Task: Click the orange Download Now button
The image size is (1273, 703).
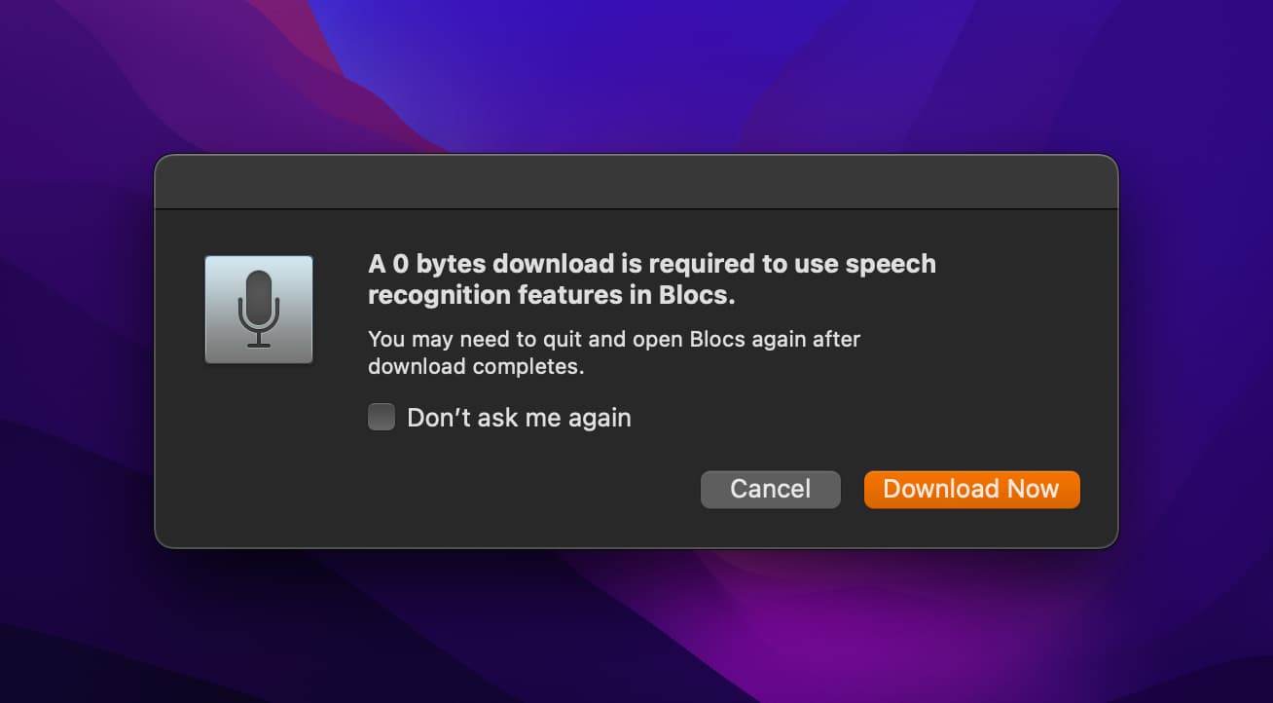Action: coord(971,489)
